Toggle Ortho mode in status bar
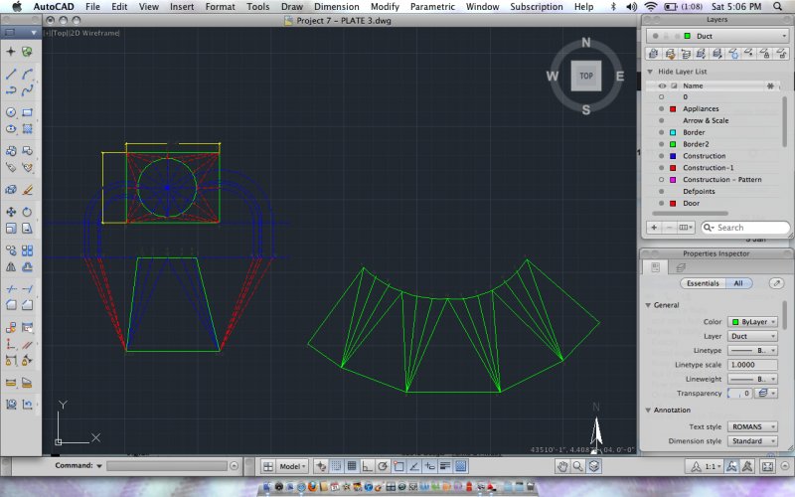Viewport: 795px width, 497px height. [x=367, y=466]
